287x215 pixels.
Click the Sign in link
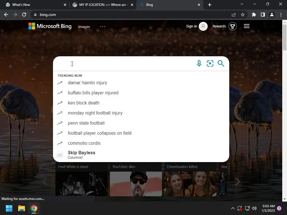[x=191, y=26]
